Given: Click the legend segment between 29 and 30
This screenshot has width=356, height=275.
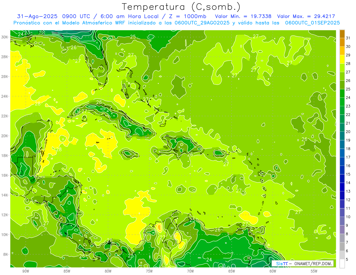Looking at the screenshot, I should (x=342, y=51).
